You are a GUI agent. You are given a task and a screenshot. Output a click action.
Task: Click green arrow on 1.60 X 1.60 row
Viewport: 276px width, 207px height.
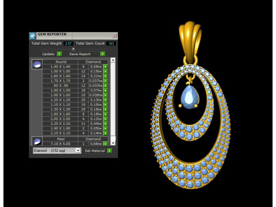coord(105,76)
